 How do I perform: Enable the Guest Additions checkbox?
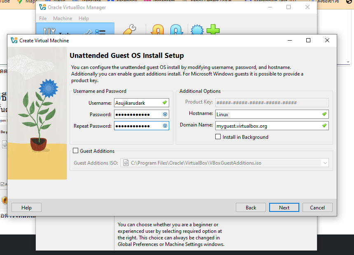pos(75,151)
